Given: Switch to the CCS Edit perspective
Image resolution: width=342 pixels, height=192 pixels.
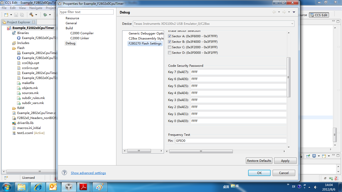Looking at the screenshot, I should tap(319, 15).
